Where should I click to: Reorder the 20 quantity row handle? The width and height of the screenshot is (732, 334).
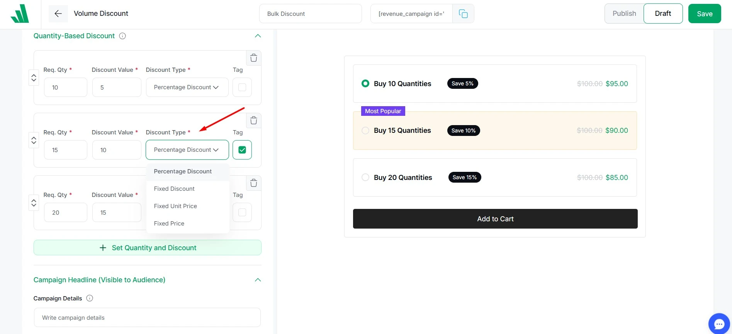point(34,203)
